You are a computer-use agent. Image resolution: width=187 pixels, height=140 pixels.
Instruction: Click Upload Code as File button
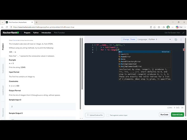pyautogui.click(x=95, y=115)
